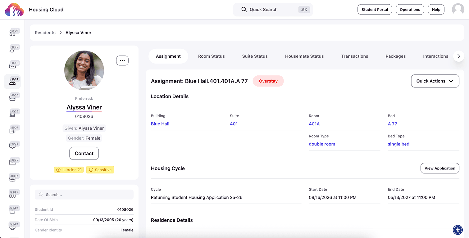Go back to Residents via breadcrumb

click(x=45, y=33)
